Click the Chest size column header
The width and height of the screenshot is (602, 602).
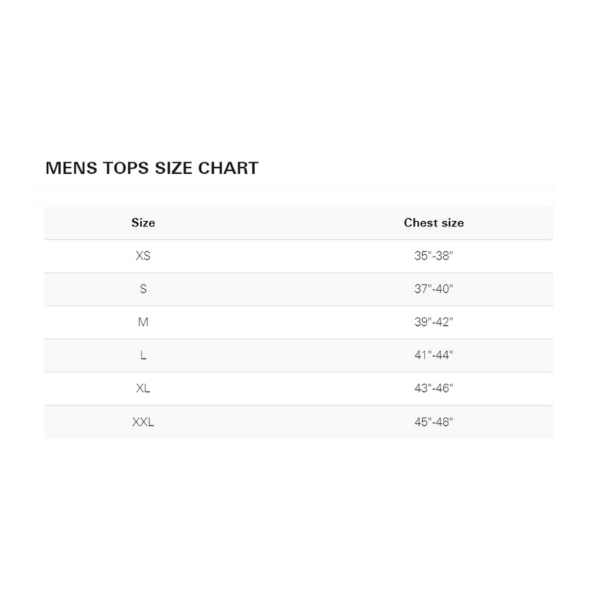point(433,223)
